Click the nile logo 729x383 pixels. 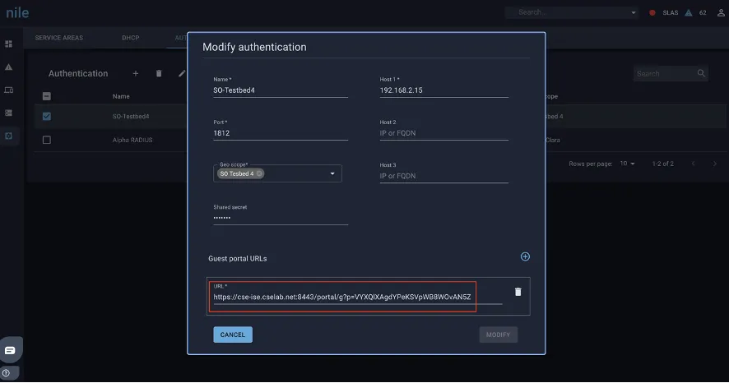[17, 12]
